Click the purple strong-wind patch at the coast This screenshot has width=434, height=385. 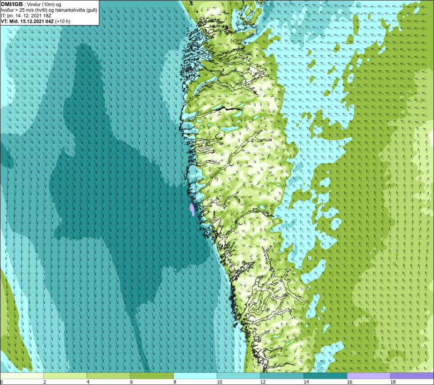pos(191,210)
